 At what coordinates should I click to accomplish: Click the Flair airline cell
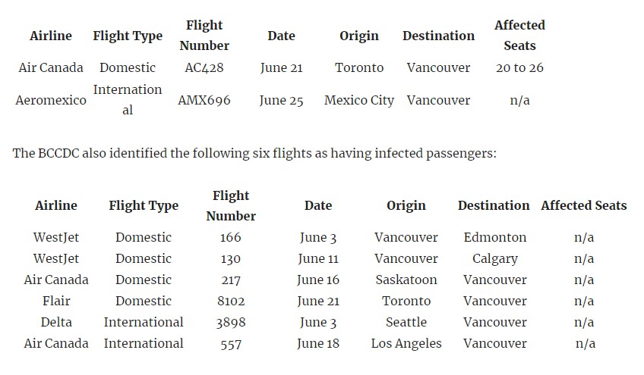(x=56, y=302)
